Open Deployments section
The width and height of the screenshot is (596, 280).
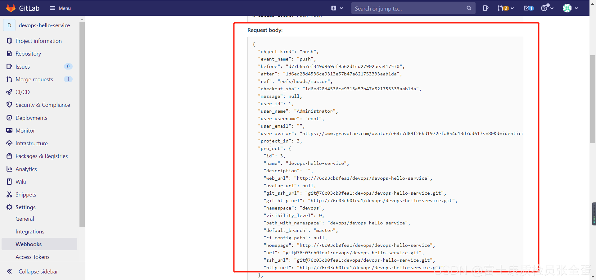pyautogui.click(x=31, y=118)
